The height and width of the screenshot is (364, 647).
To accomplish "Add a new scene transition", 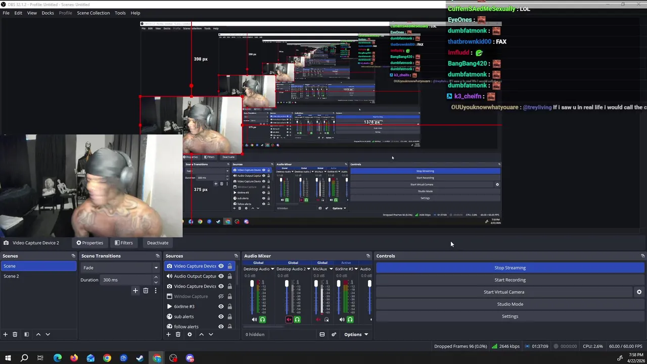I will click(x=135, y=291).
